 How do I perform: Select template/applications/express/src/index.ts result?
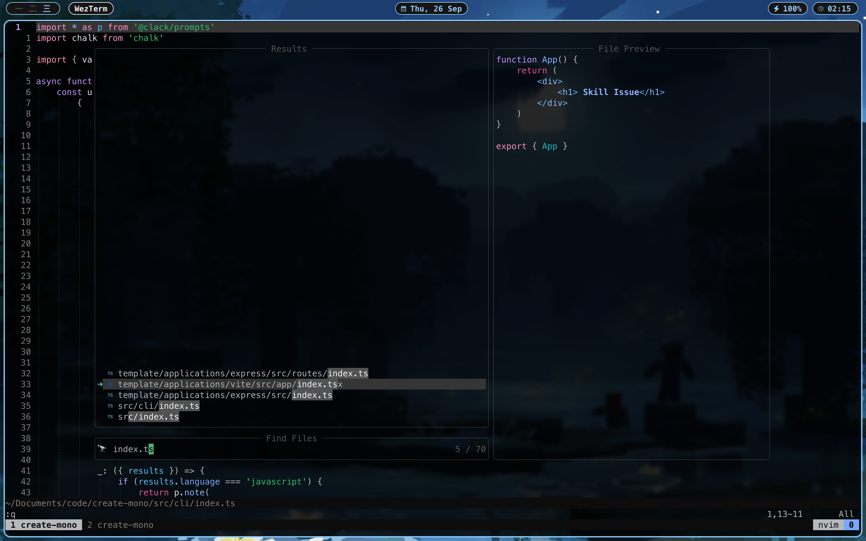(225, 395)
